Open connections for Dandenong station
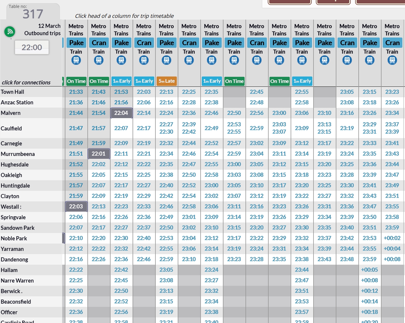This screenshot has height=323, width=405. point(15,259)
